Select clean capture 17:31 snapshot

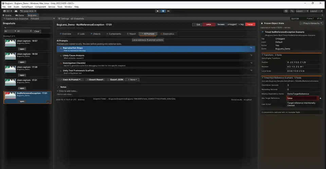[27, 83]
